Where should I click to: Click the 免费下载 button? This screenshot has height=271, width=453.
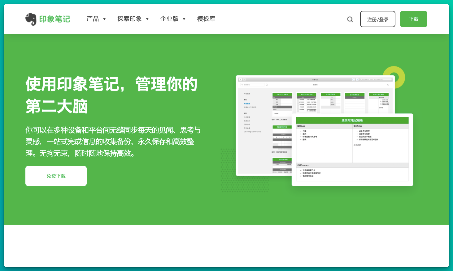tap(56, 176)
